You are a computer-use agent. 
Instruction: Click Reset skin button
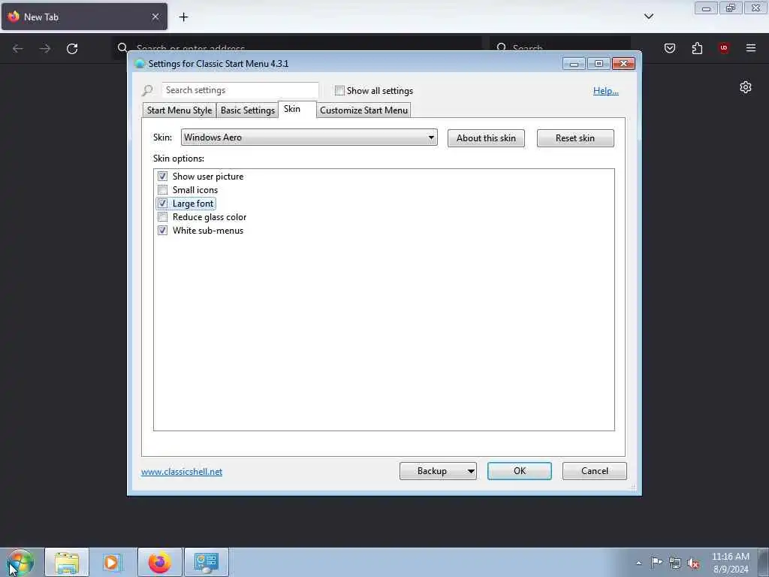574,138
